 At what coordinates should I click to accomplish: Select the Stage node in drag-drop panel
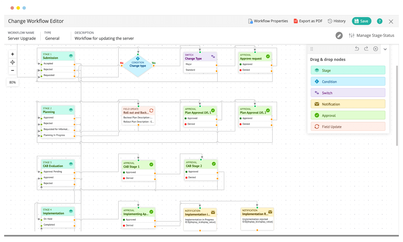(x=348, y=70)
